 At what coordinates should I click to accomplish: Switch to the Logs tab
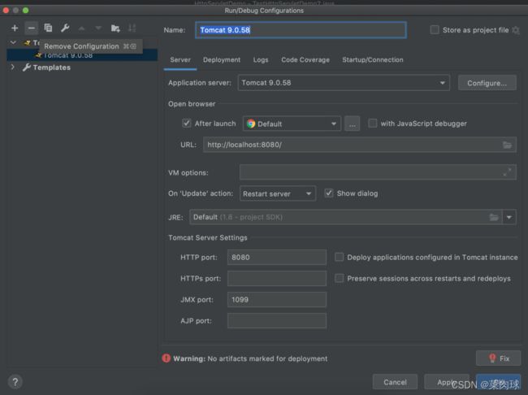point(261,59)
